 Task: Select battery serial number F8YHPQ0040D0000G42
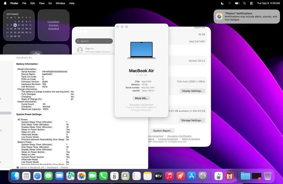(x=55, y=72)
